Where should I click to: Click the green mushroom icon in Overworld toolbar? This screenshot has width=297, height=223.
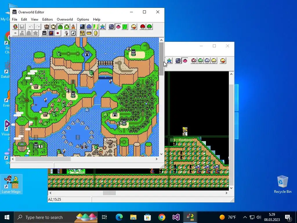(x=149, y=27)
